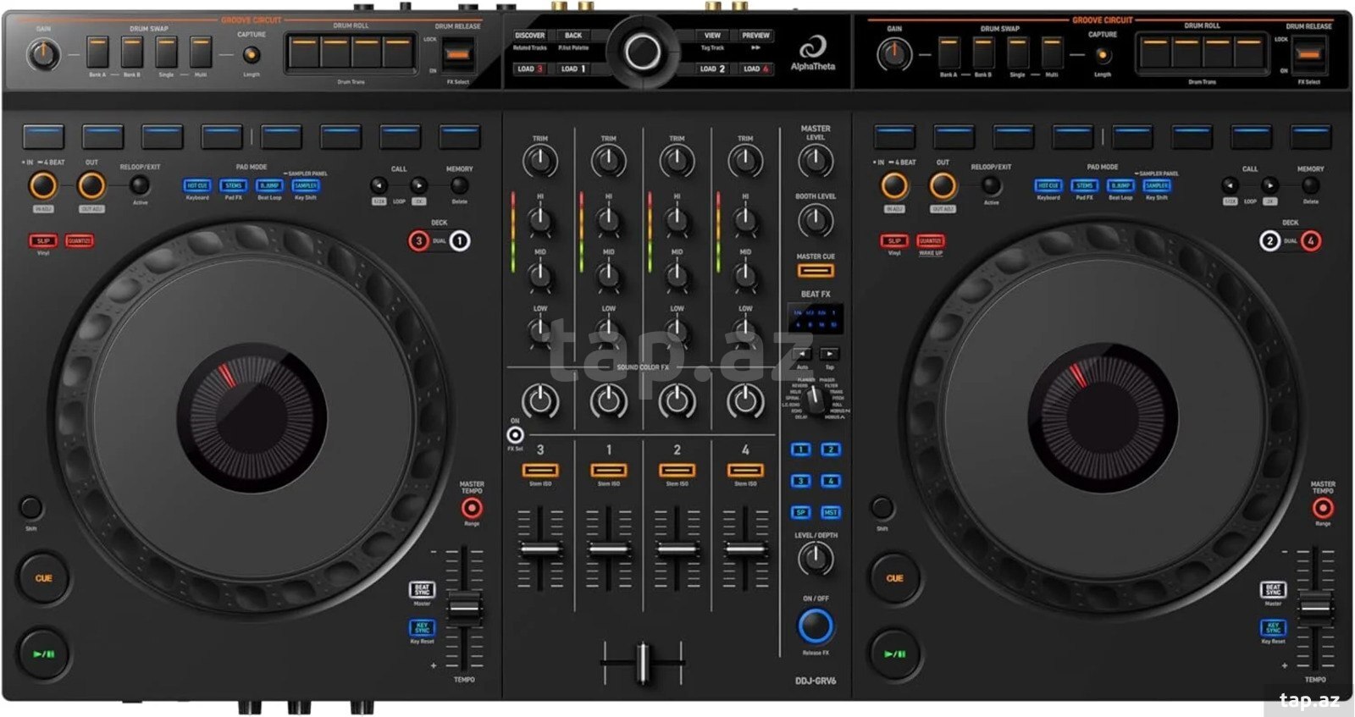This screenshot has width=1355, height=717.
Task: Activate RELOOP/EXIT on the left deck
Action: [140, 185]
